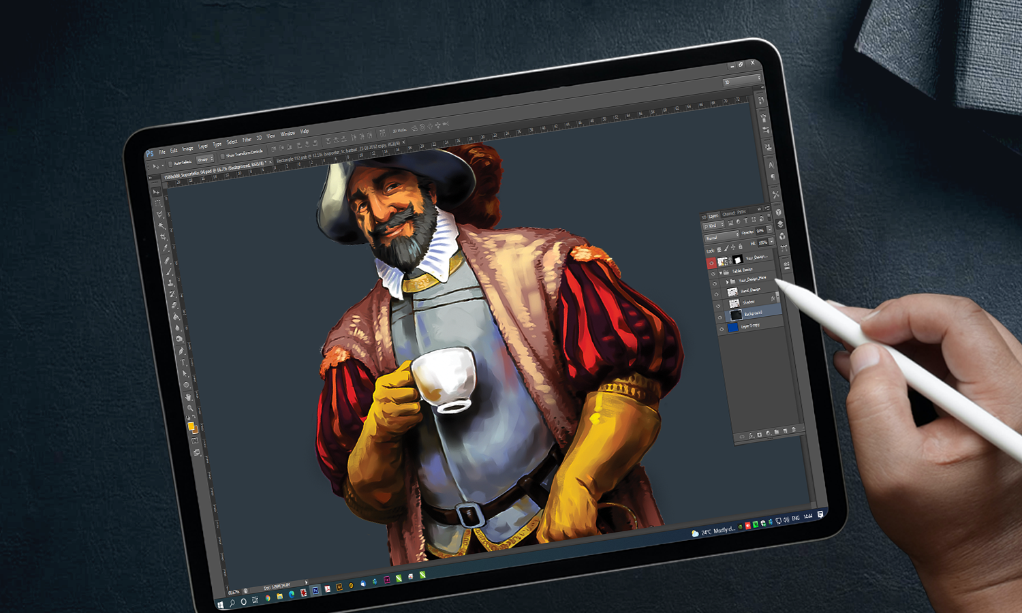Toggle visibility of Tablet Design group

click(713, 274)
